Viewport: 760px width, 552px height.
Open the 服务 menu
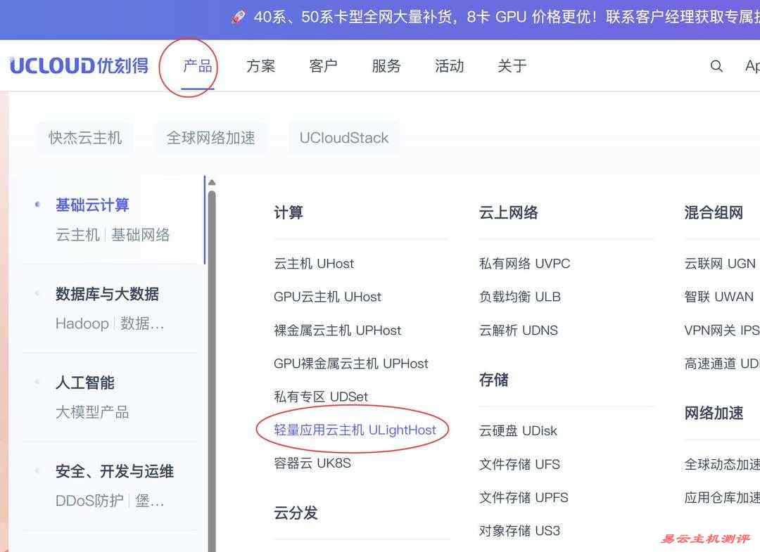click(x=386, y=65)
